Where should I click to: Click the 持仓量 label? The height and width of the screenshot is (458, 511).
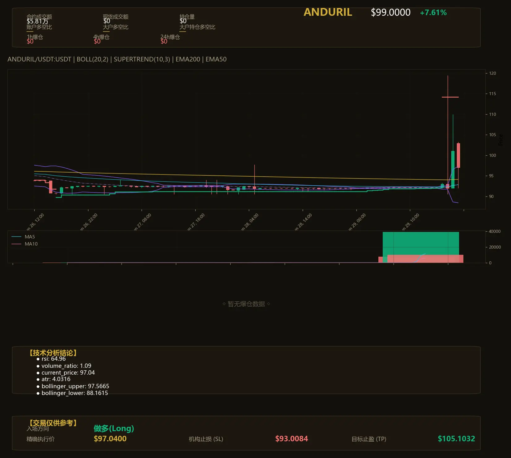pos(187,16)
